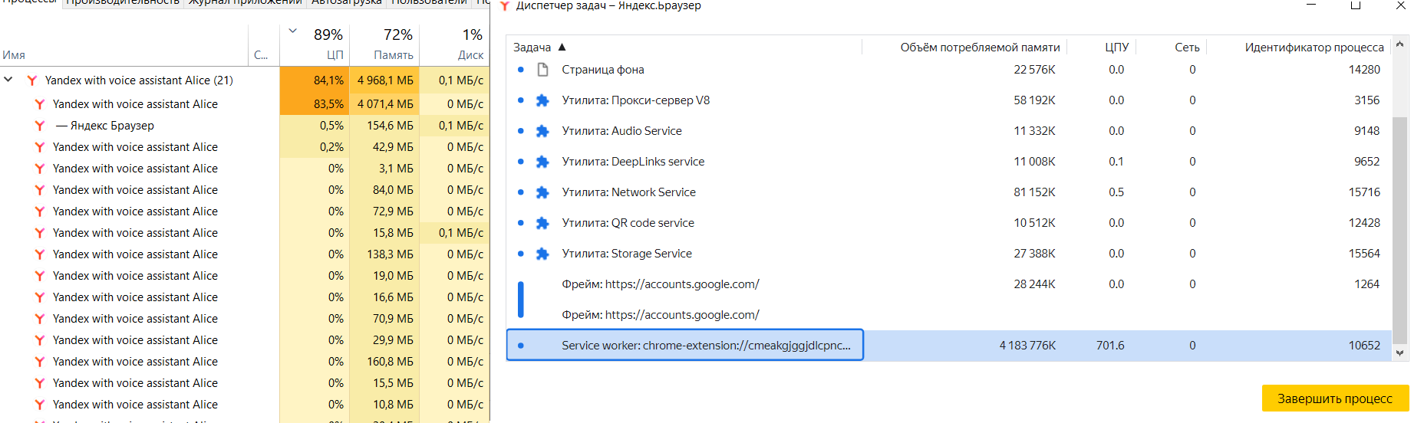Image resolution: width=1424 pixels, height=423 pixels.
Task: Click the scrollbar up arrow in browser task list
Action: 1399,44
